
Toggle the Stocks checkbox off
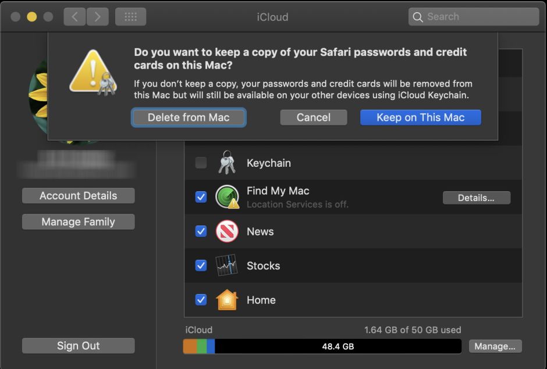coord(201,266)
